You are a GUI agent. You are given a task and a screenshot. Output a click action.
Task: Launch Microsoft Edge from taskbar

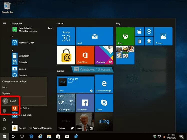[31, 137]
